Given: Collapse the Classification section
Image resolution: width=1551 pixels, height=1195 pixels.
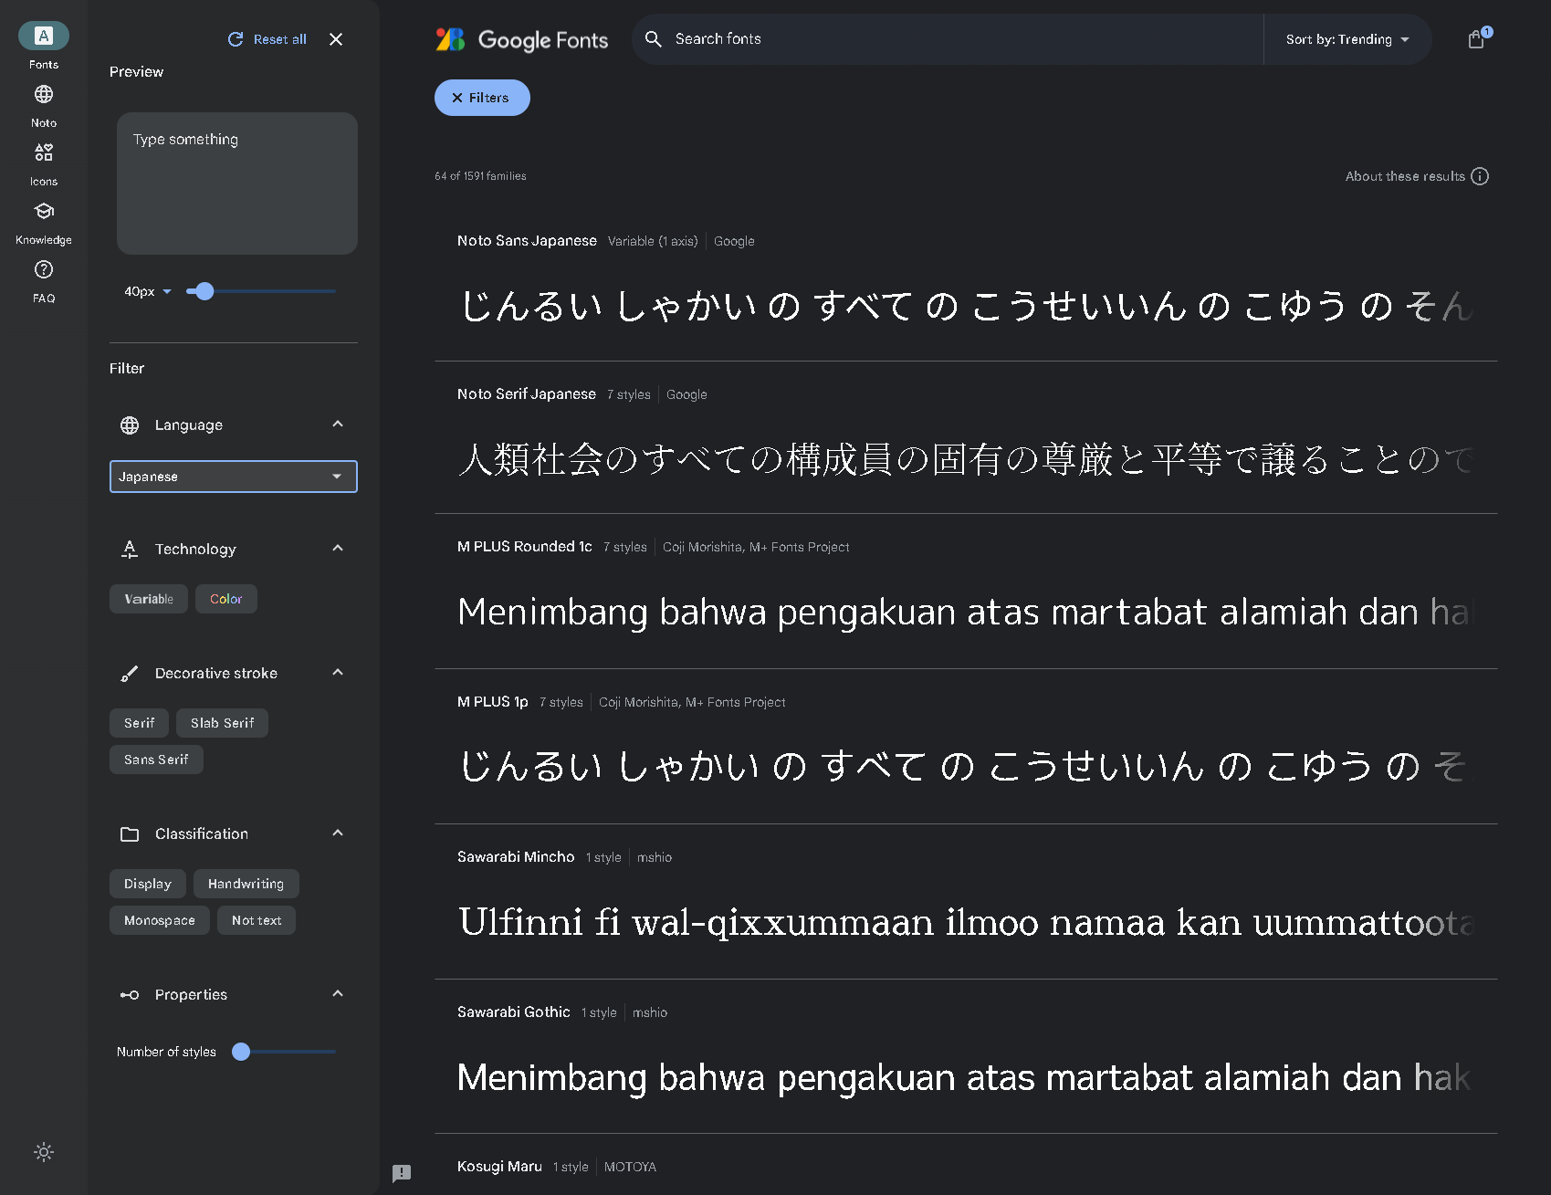Looking at the screenshot, I should tap(338, 833).
